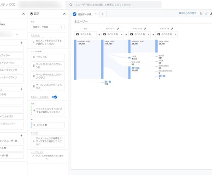Click the starting point event name box

coord(85,34)
